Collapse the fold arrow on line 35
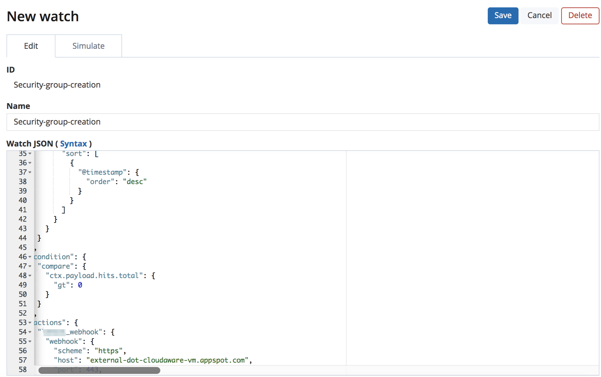The height and width of the screenshot is (377, 601). (30, 154)
